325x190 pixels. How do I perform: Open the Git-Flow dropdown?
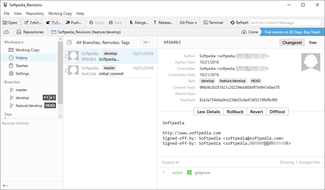(x=188, y=23)
